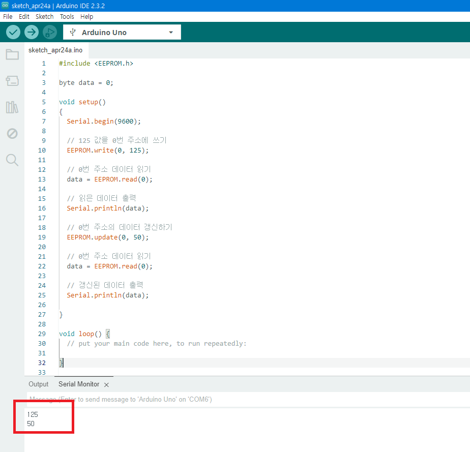Screen dimensions: 470x452
Task: Click the serial message input field
Action: click(x=248, y=399)
